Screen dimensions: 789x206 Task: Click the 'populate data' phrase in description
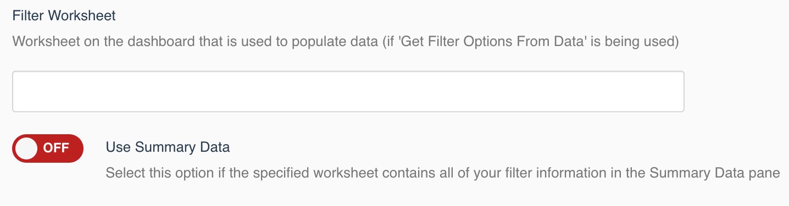334,42
